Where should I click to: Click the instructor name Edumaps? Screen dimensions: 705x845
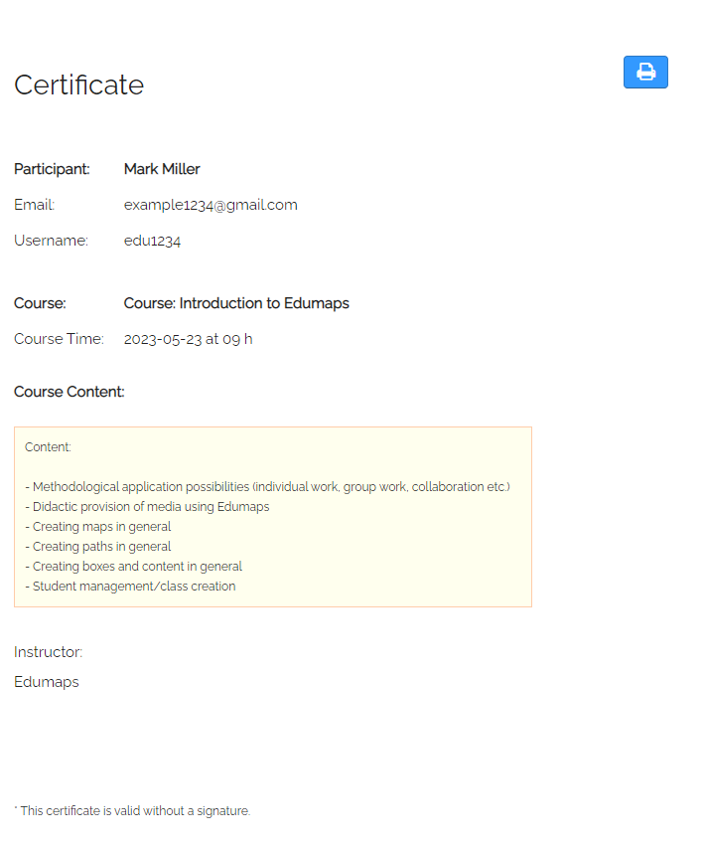(47, 682)
